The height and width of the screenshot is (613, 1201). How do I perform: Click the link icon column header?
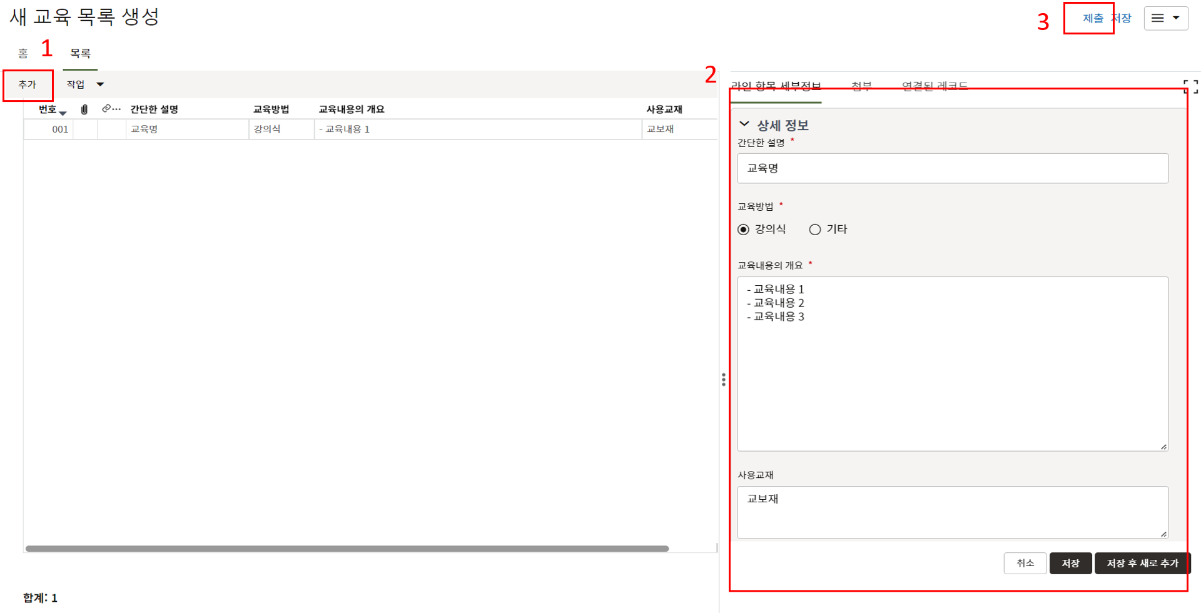coord(108,109)
